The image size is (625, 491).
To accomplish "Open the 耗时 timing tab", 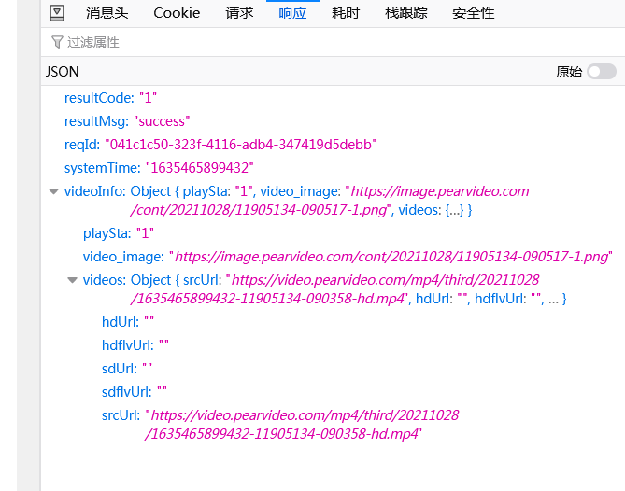I will (346, 12).
